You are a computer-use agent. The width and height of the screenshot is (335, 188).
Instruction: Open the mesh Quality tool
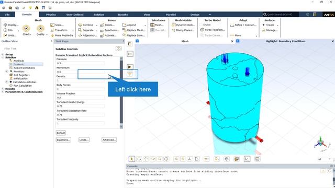(x=40, y=30)
